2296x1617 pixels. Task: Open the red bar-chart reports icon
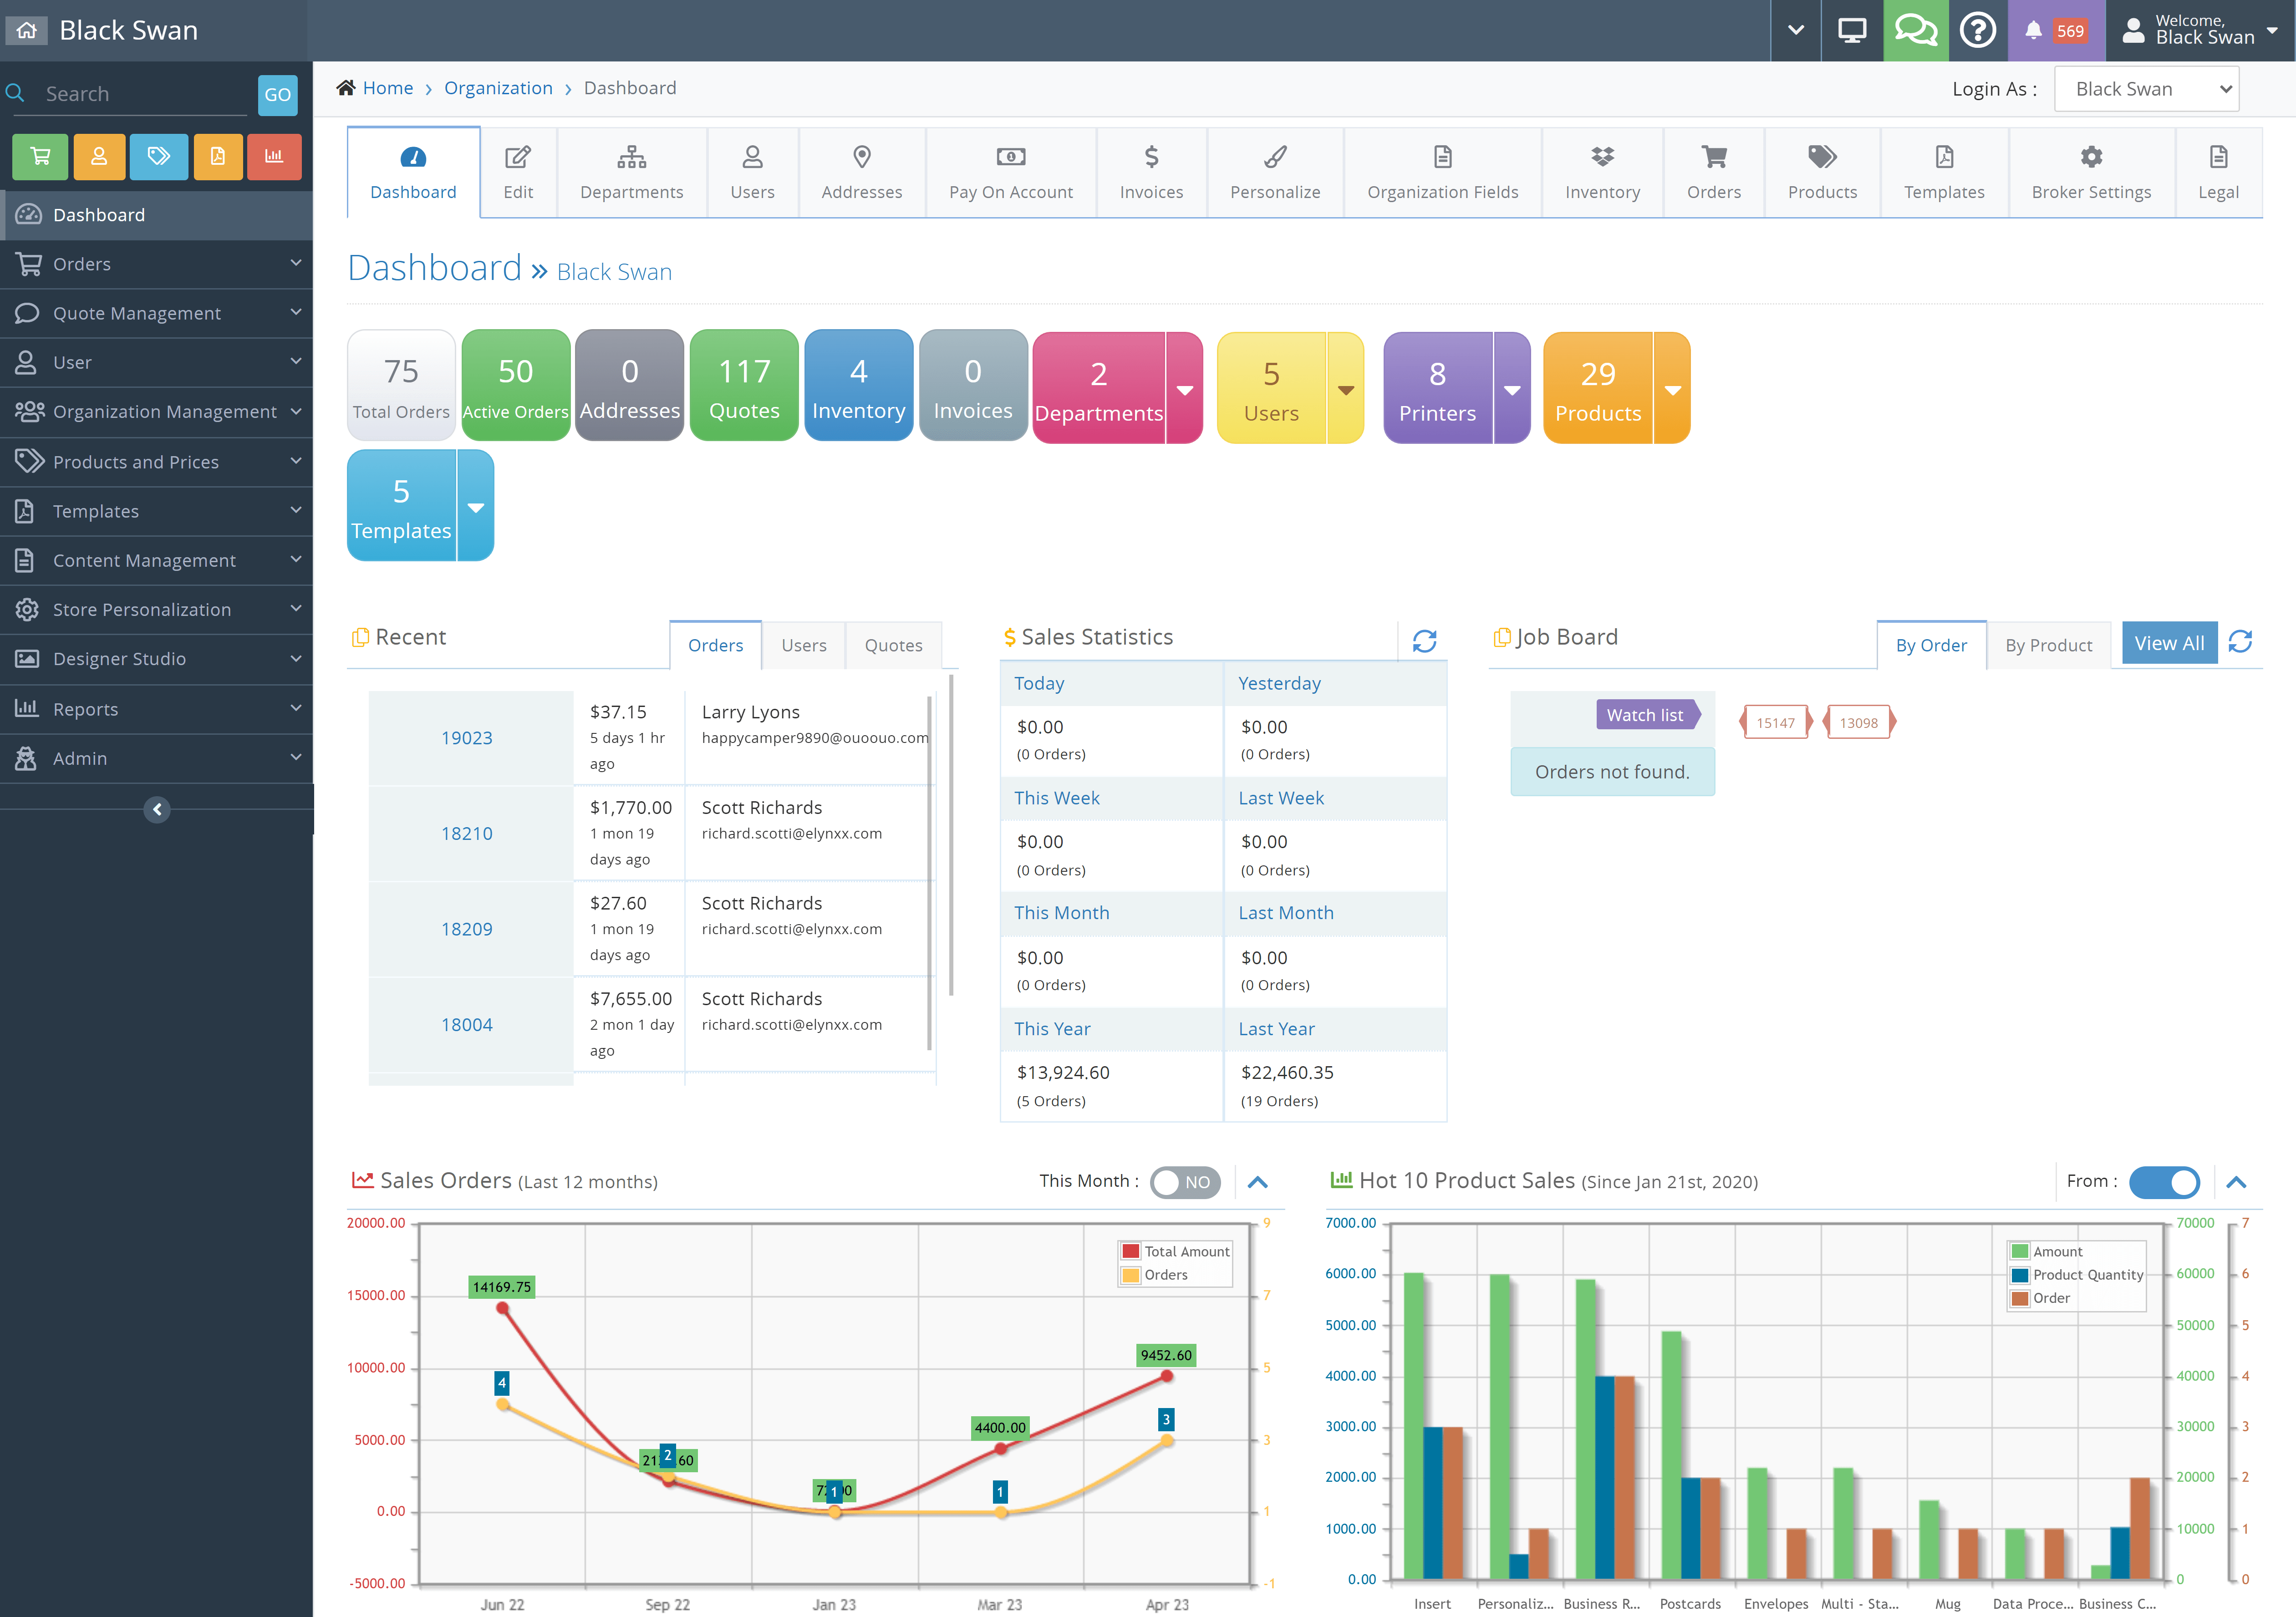point(274,157)
